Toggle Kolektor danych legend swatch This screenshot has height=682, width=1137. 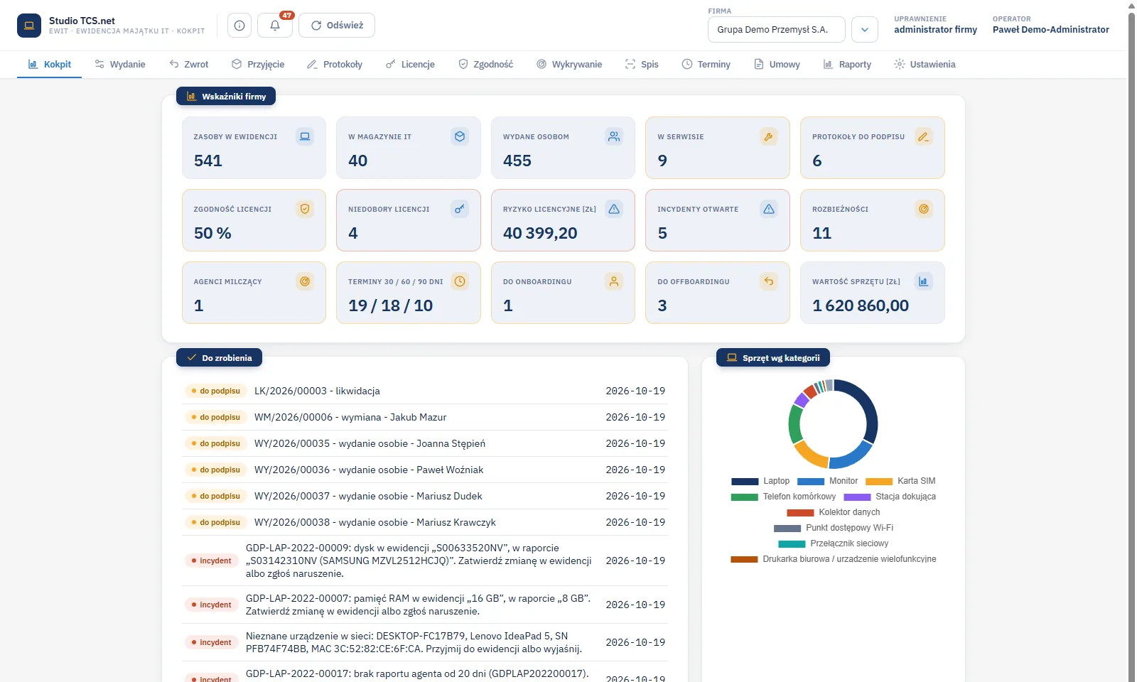(800, 513)
